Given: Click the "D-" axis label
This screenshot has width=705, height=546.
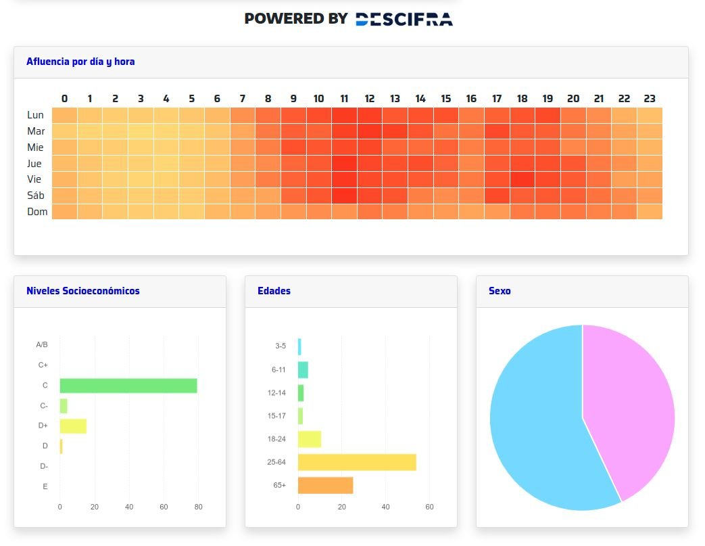Looking at the screenshot, I should tap(44, 466).
